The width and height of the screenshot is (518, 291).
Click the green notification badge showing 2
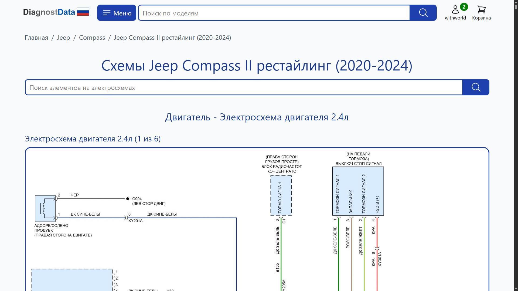pos(464,7)
